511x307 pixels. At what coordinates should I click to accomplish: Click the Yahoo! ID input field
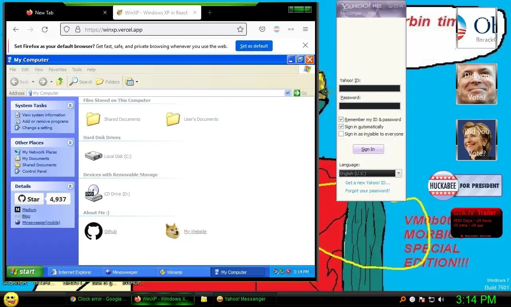369,88
